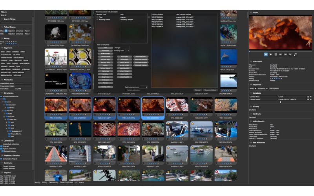Viewport: 314px width, 196px height.
Task: Click Save As filters button
Action: click(x=4, y=15)
